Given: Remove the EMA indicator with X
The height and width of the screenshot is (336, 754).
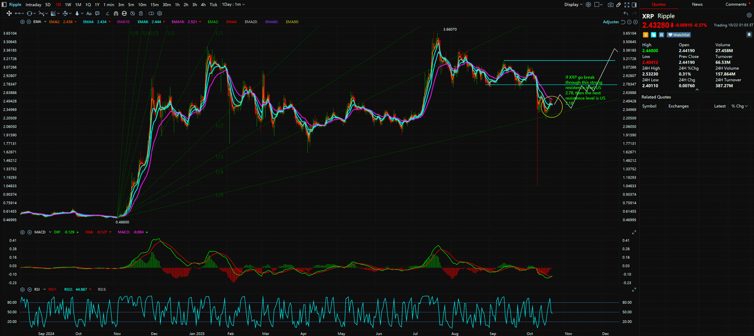Looking at the screenshot, I should pos(29,22).
